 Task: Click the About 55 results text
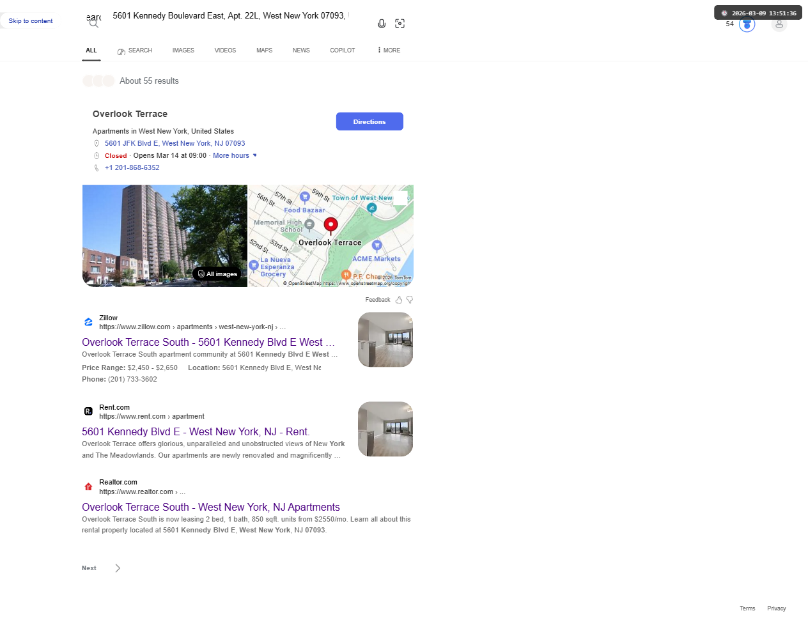click(x=149, y=81)
